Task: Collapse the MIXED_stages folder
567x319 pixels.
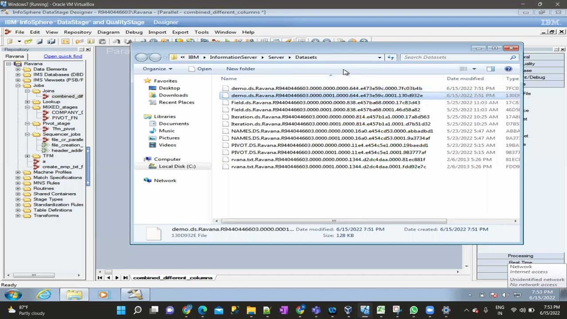Action: (27, 107)
